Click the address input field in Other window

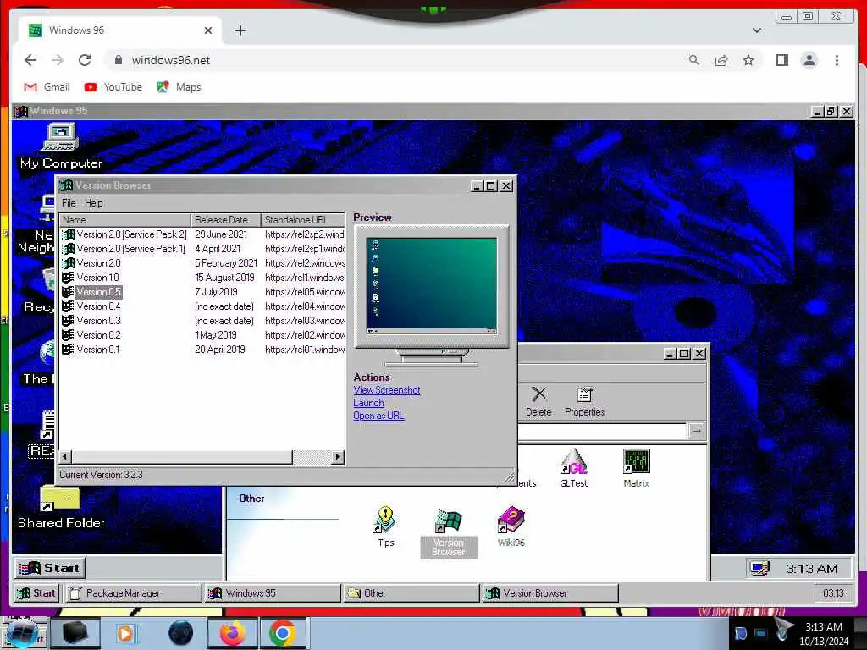[602, 430]
